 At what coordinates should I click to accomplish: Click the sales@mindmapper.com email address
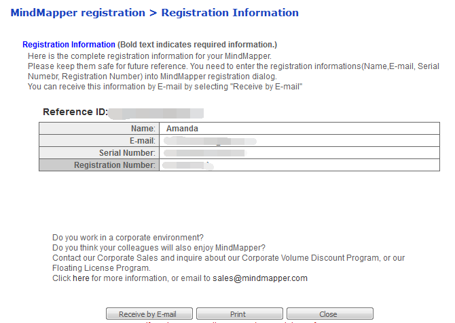(x=260, y=278)
